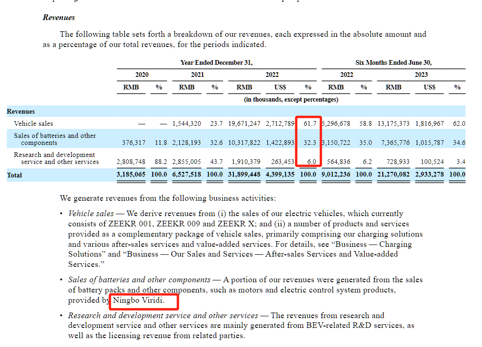Screen dimensions: 482x347
Task: Click the italic 'Revenues' section heading
Action: pyautogui.click(x=59, y=18)
